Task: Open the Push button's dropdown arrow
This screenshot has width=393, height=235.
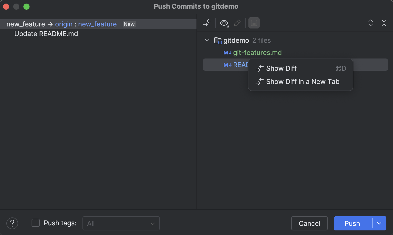Action: tap(379, 223)
